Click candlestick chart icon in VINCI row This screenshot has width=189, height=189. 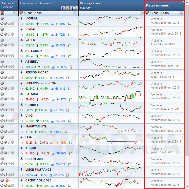[22, 121]
